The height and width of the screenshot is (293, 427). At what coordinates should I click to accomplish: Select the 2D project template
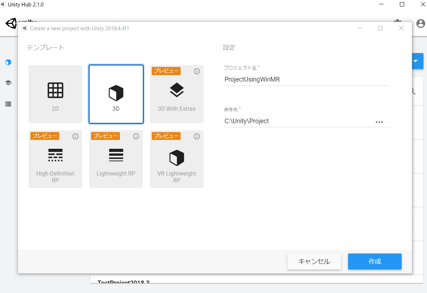(55, 94)
